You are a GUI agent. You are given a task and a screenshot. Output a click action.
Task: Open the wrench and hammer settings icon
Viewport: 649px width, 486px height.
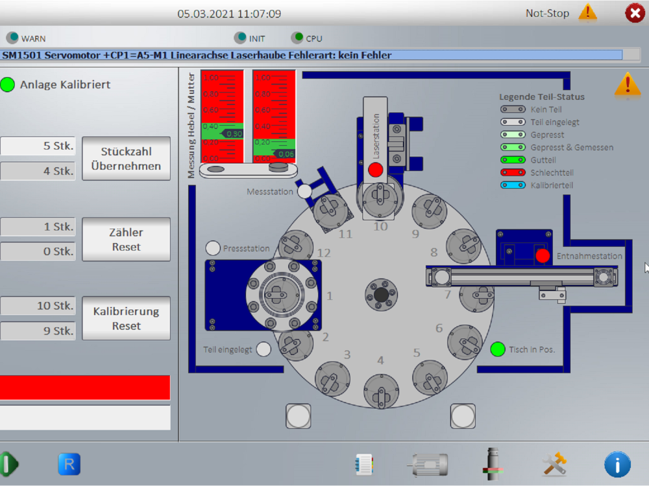pyautogui.click(x=554, y=464)
